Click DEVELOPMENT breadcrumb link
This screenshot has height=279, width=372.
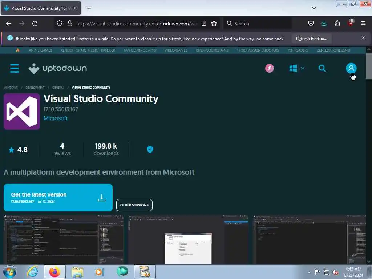pos(35,88)
